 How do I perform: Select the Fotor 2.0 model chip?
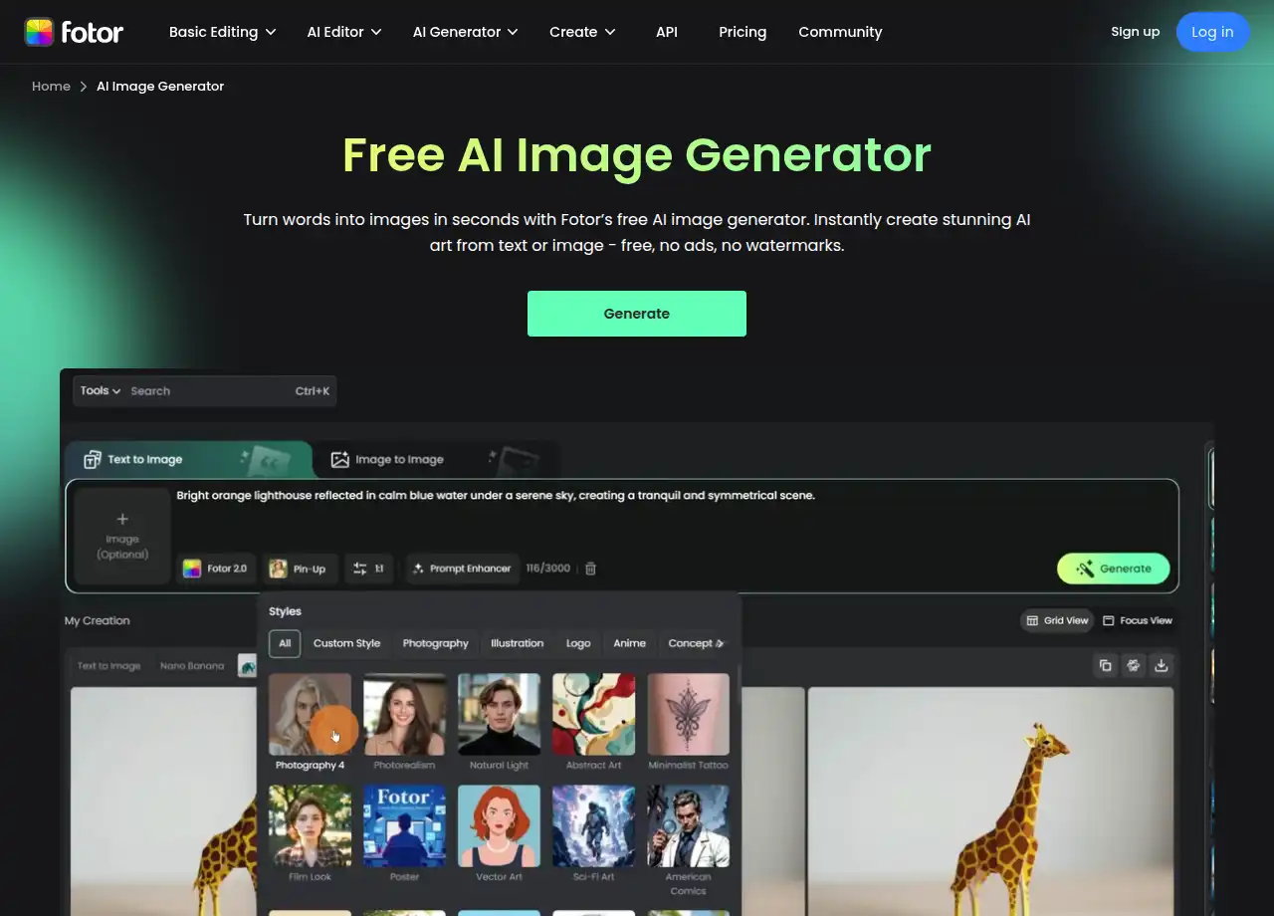(215, 569)
